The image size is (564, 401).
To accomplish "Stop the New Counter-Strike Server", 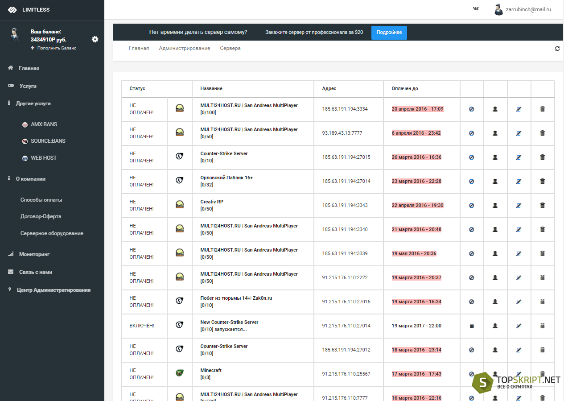I will coord(472,326).
